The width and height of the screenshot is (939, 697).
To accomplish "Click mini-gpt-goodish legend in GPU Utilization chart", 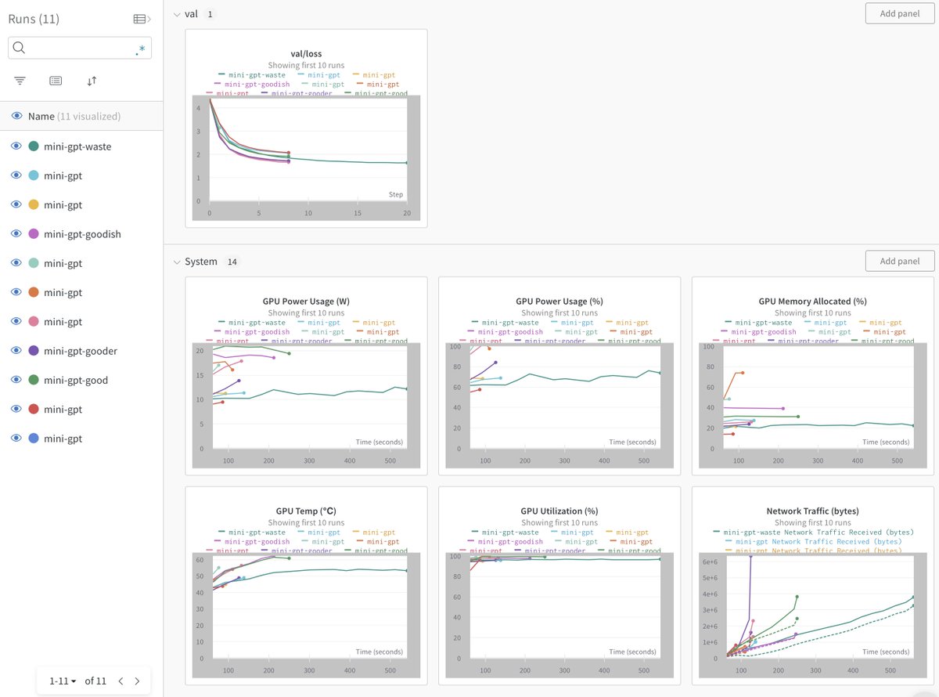I will pos(505,541).
